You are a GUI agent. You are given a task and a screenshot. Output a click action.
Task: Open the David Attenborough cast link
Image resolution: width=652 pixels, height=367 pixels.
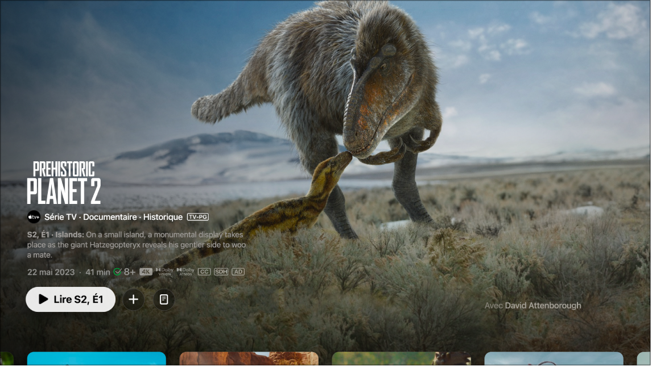543,306
